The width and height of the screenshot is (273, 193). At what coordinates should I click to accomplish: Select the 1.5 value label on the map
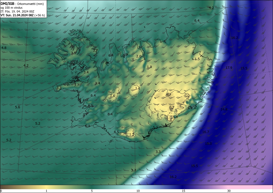197,59
